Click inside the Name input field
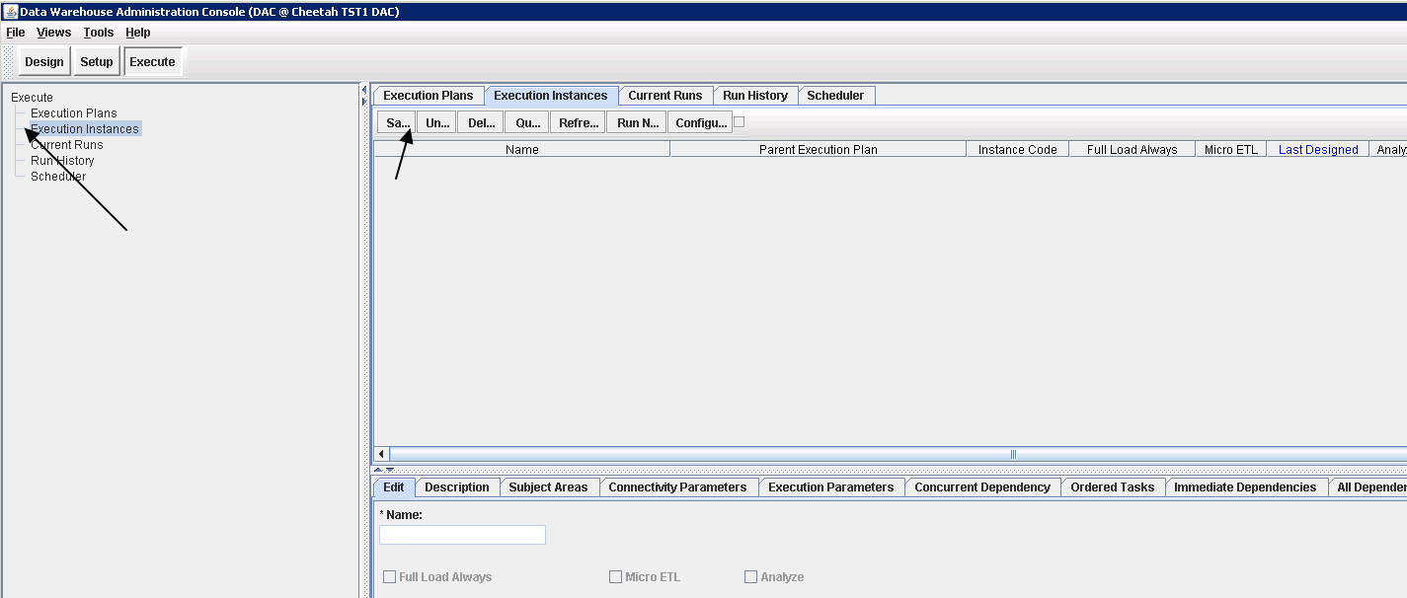This screenshot has width=1407, height=598. click(x=461, y=534)
